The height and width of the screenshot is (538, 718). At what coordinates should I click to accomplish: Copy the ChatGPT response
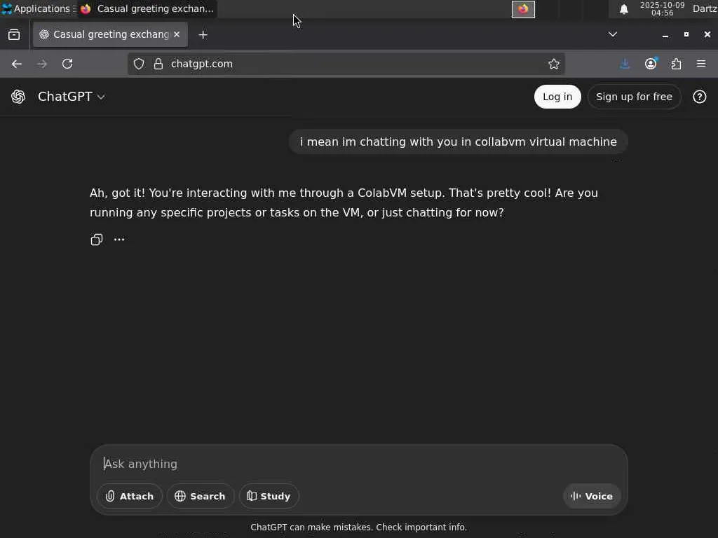(97, 240)
